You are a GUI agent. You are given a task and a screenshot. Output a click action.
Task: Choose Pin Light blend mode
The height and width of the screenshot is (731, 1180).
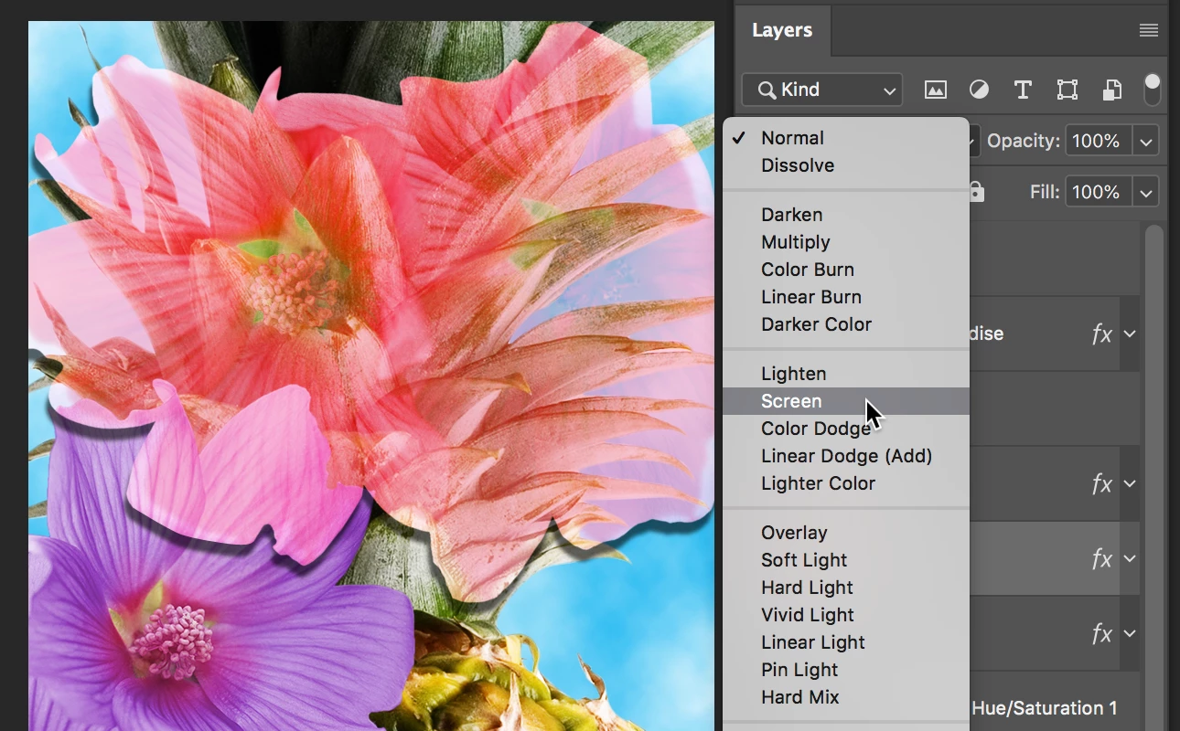(846, 670)
